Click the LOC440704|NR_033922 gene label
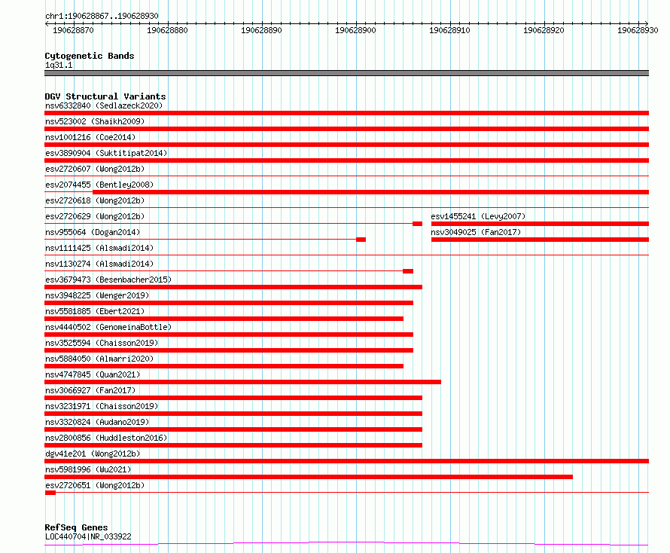This screenshot has width=670, height=553. 88,536
